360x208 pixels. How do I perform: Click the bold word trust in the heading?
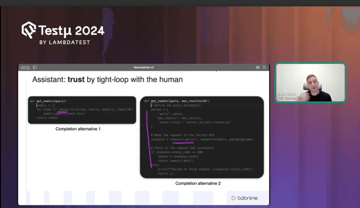point(76,80)
